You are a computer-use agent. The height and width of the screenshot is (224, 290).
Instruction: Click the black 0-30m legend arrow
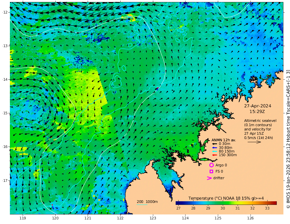[x=215, y=144]
